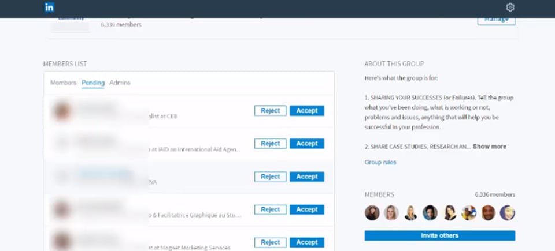555x251 pixels.
Task: Click the first pending member's profile photo
Action: pos(62,111)
